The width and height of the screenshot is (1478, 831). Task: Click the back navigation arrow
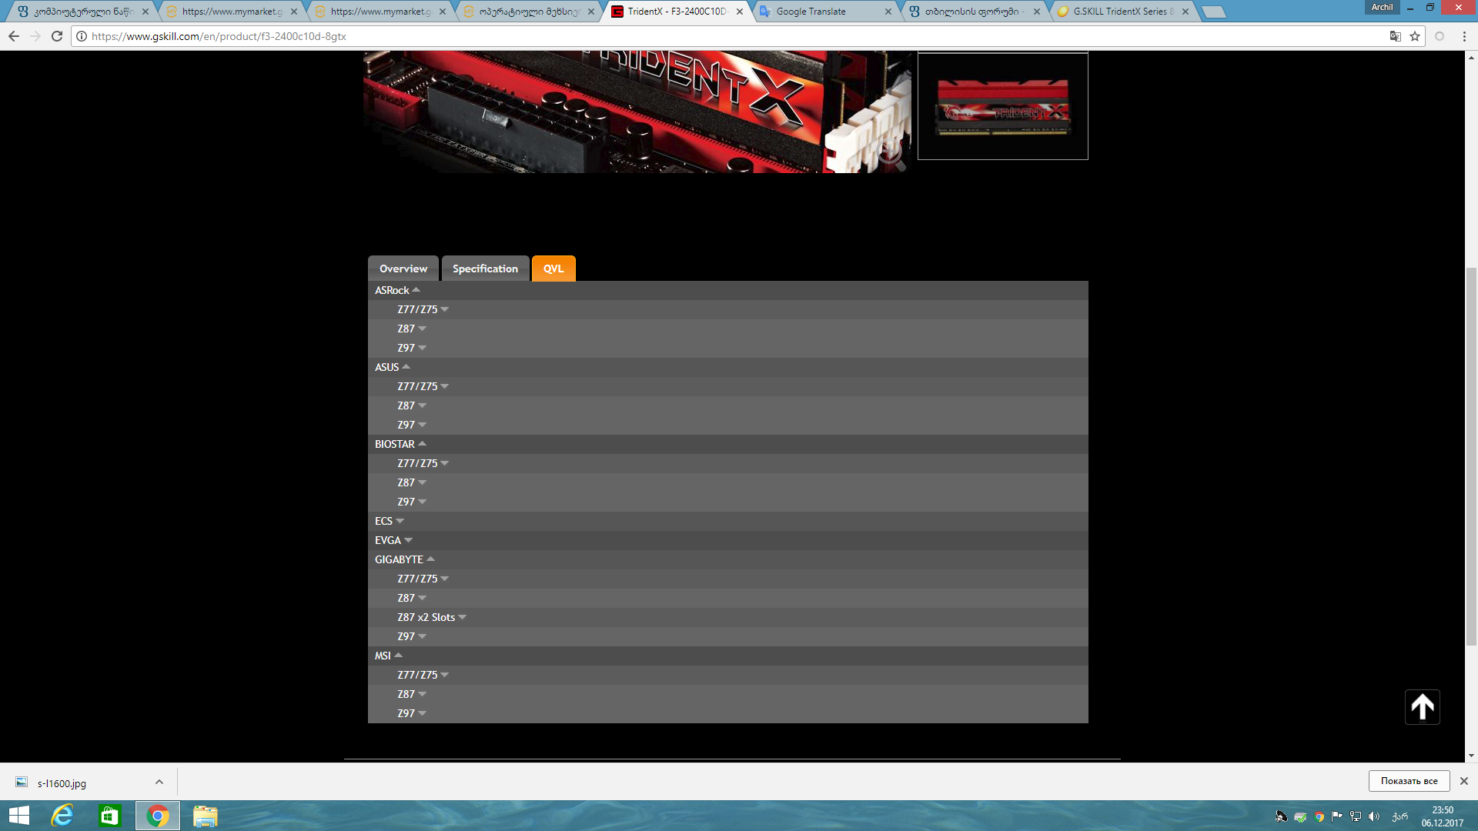coord(14,36)
